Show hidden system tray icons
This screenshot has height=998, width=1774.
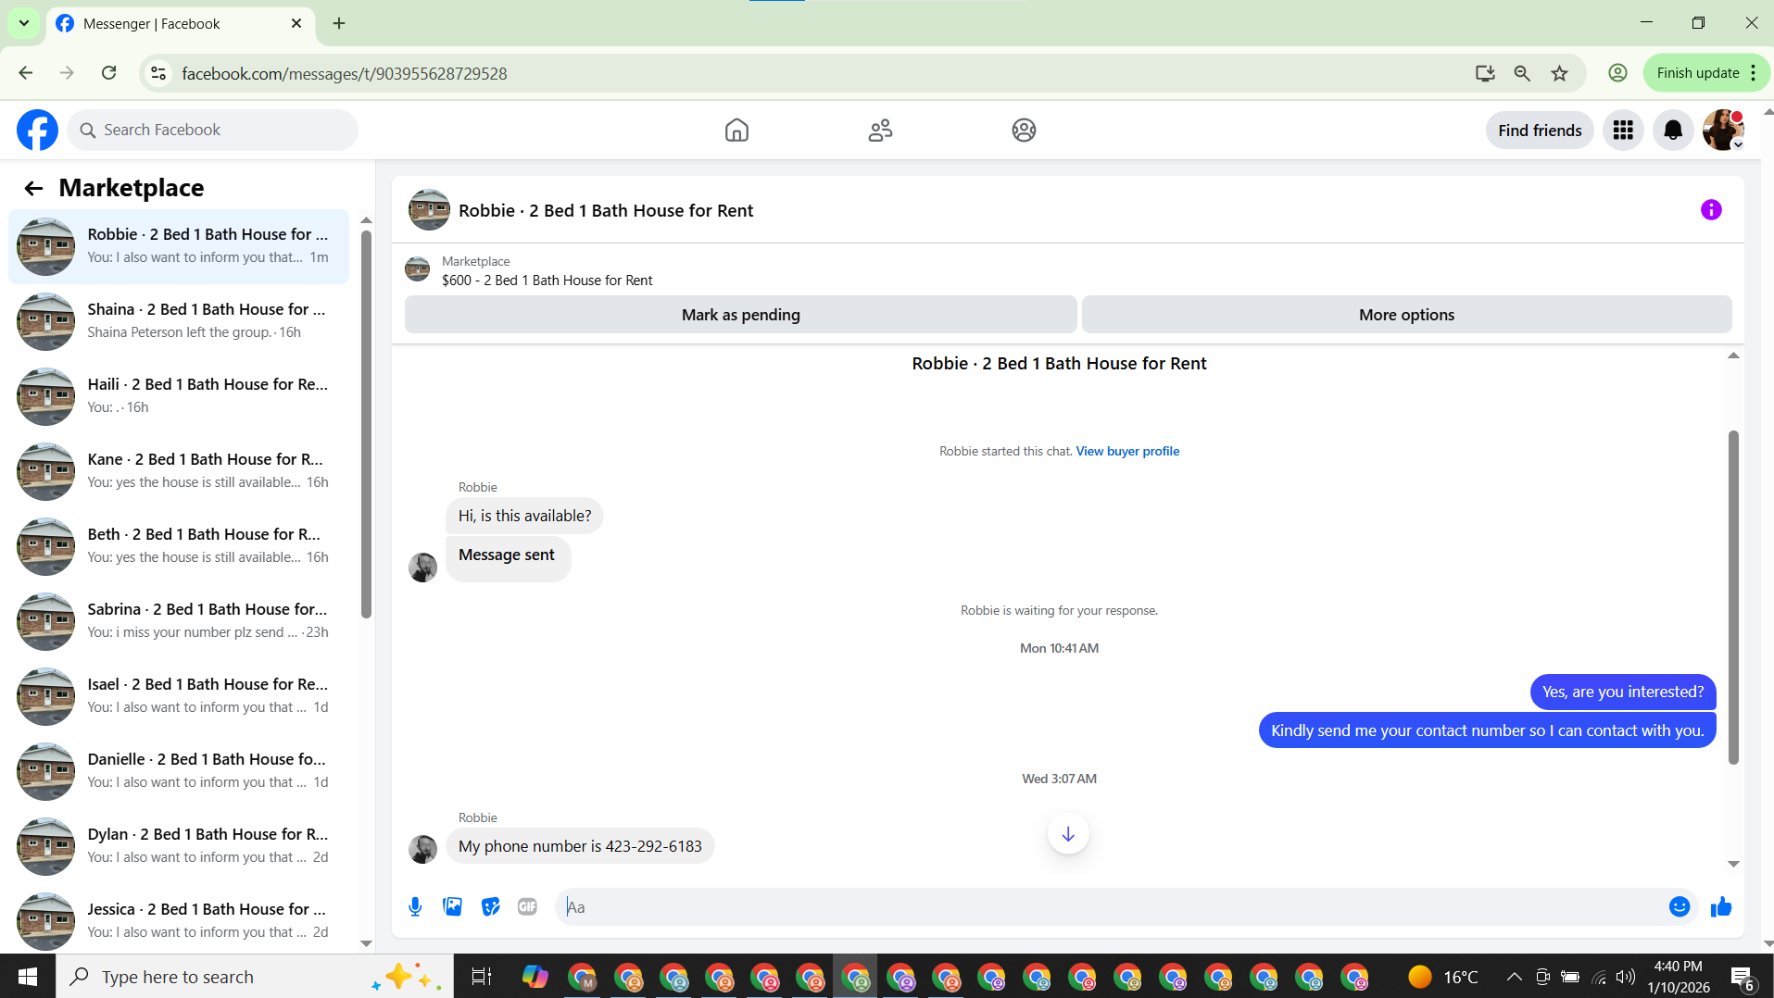coord(1514,977)
